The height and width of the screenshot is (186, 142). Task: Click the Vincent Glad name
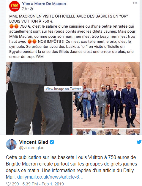pos(34,142)
